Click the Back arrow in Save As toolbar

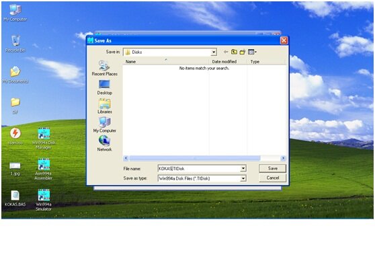tap(226, 52)
